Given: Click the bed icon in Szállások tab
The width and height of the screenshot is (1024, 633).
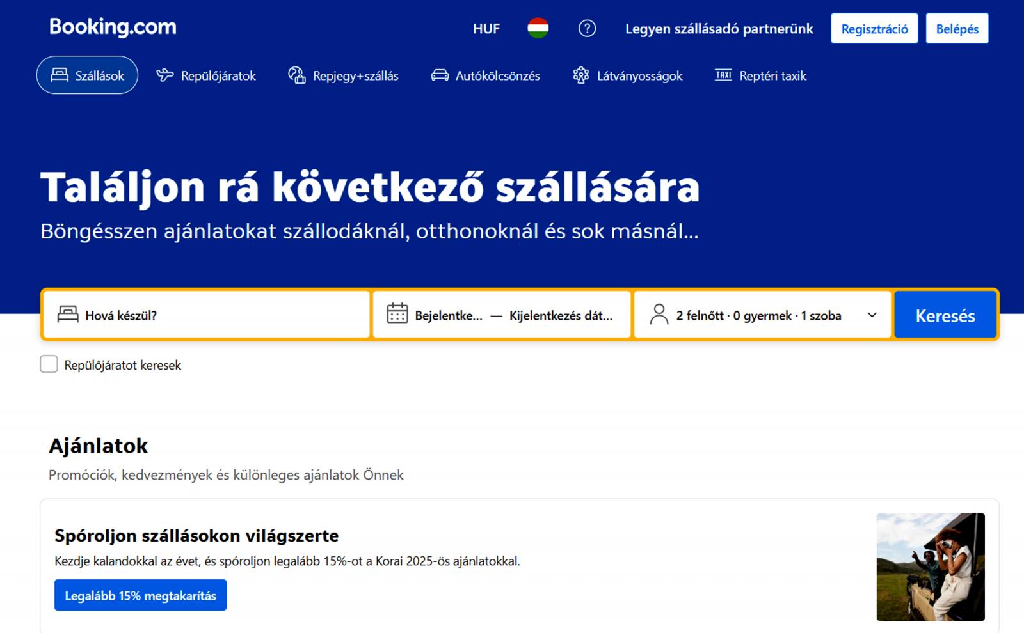Looking at the screenshot, I should click(60, 75).
